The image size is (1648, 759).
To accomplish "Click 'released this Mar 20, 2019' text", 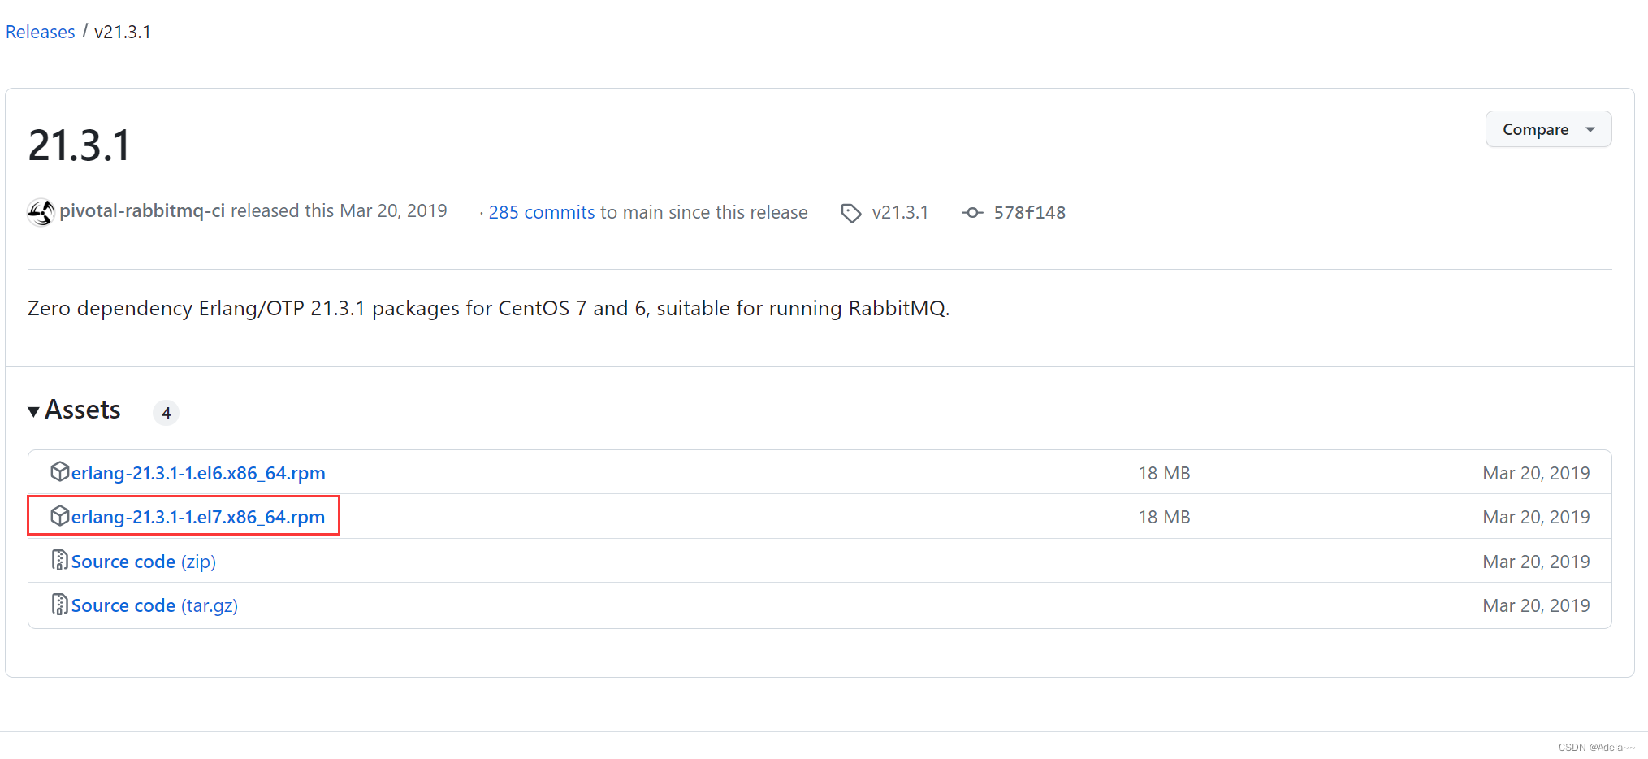I will (x=339, y=211).
